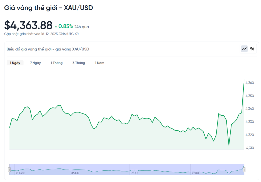The image size is (261, 182).
Task: Click the $4,363.88 gold price
Action: coord(28,25)
